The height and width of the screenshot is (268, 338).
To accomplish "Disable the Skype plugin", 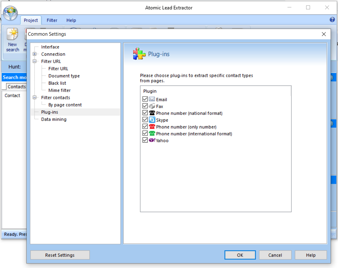I will click(145, 119).
